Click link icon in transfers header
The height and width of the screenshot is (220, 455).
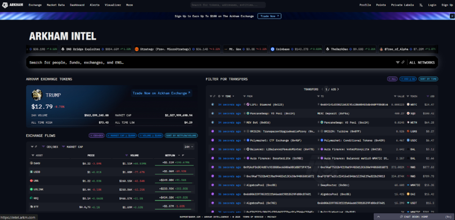pyautogui.click(x=214, y=96)
